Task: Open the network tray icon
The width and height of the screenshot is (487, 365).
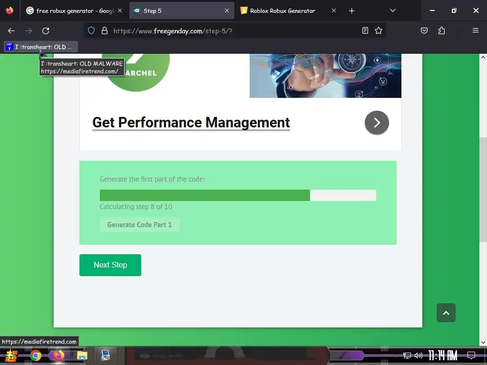Action: point(407,355)
